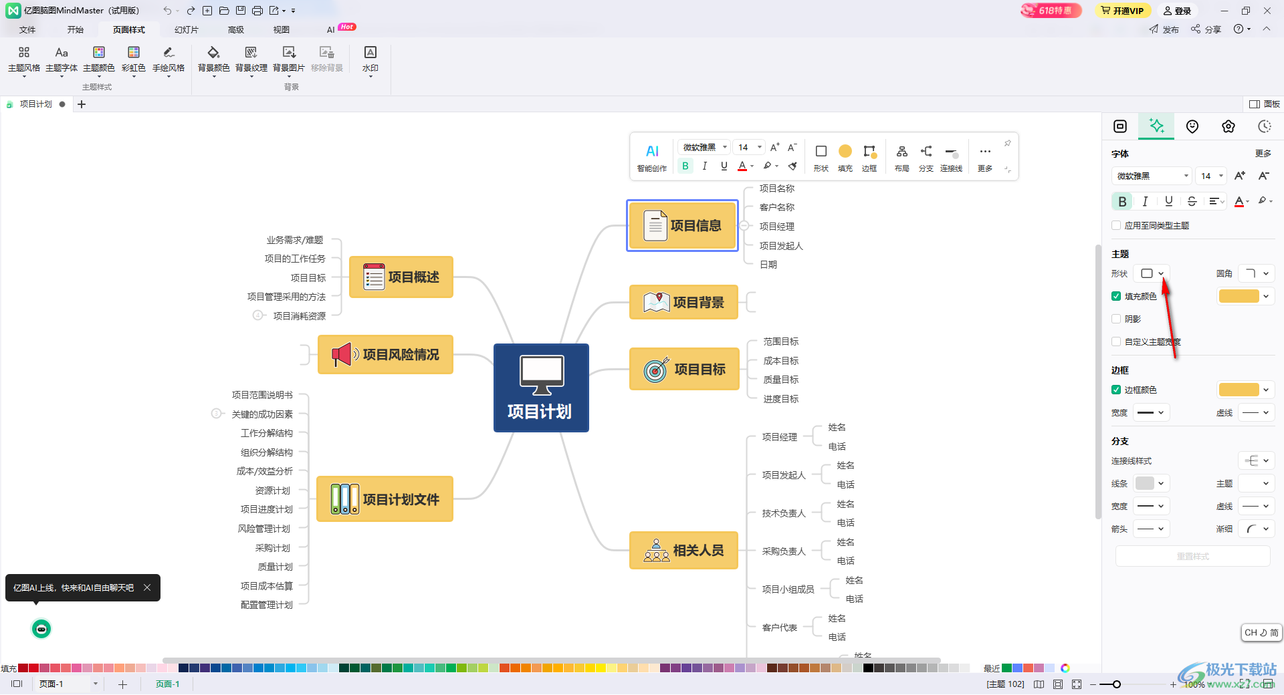Add a new document tab with plus
The width and height of the screenshot is (1284, 695).
tap(82, 104)
